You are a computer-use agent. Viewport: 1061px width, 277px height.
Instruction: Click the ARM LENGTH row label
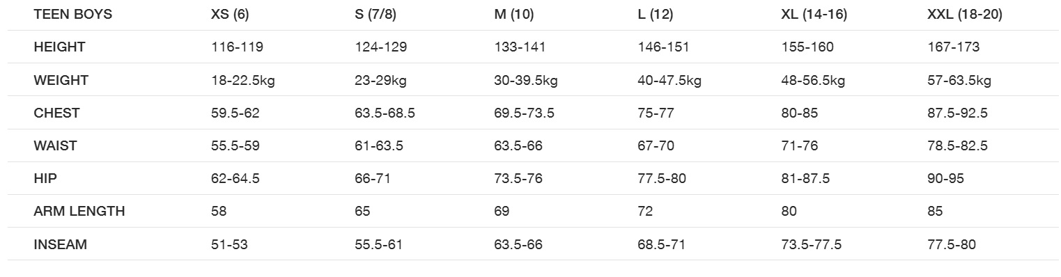(x=79, y=212)
